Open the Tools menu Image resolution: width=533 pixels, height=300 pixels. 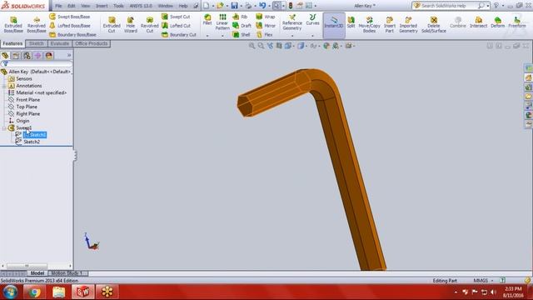(x=118, y=6)
